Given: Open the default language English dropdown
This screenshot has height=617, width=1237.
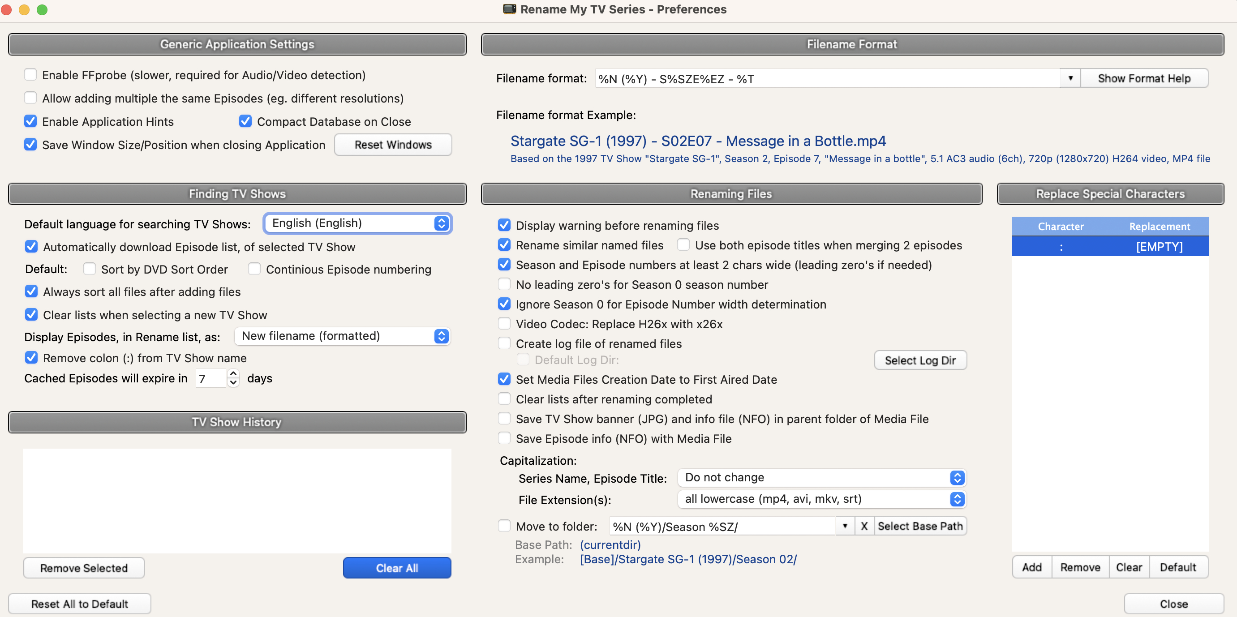Looking at the screenshot, I should 357,223.
